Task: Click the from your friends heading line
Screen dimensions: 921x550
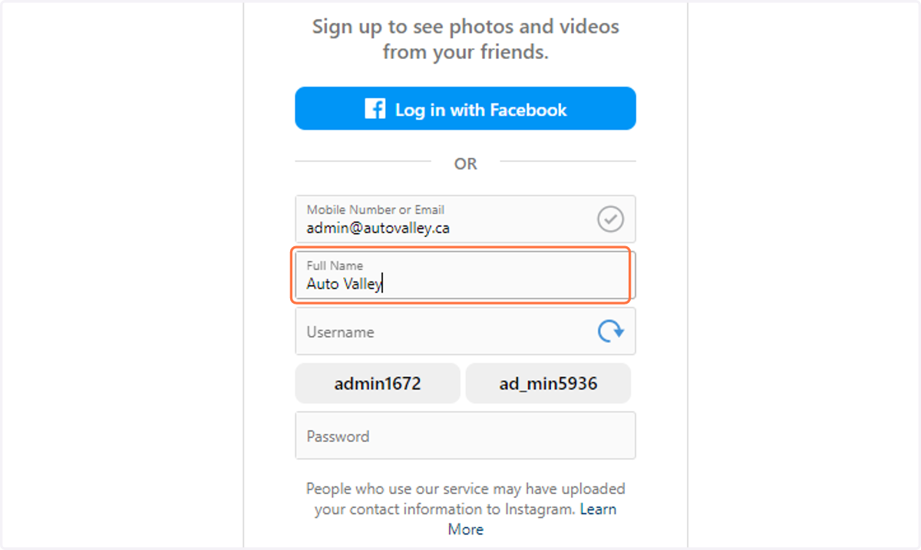Action: (x=465, y=53)
